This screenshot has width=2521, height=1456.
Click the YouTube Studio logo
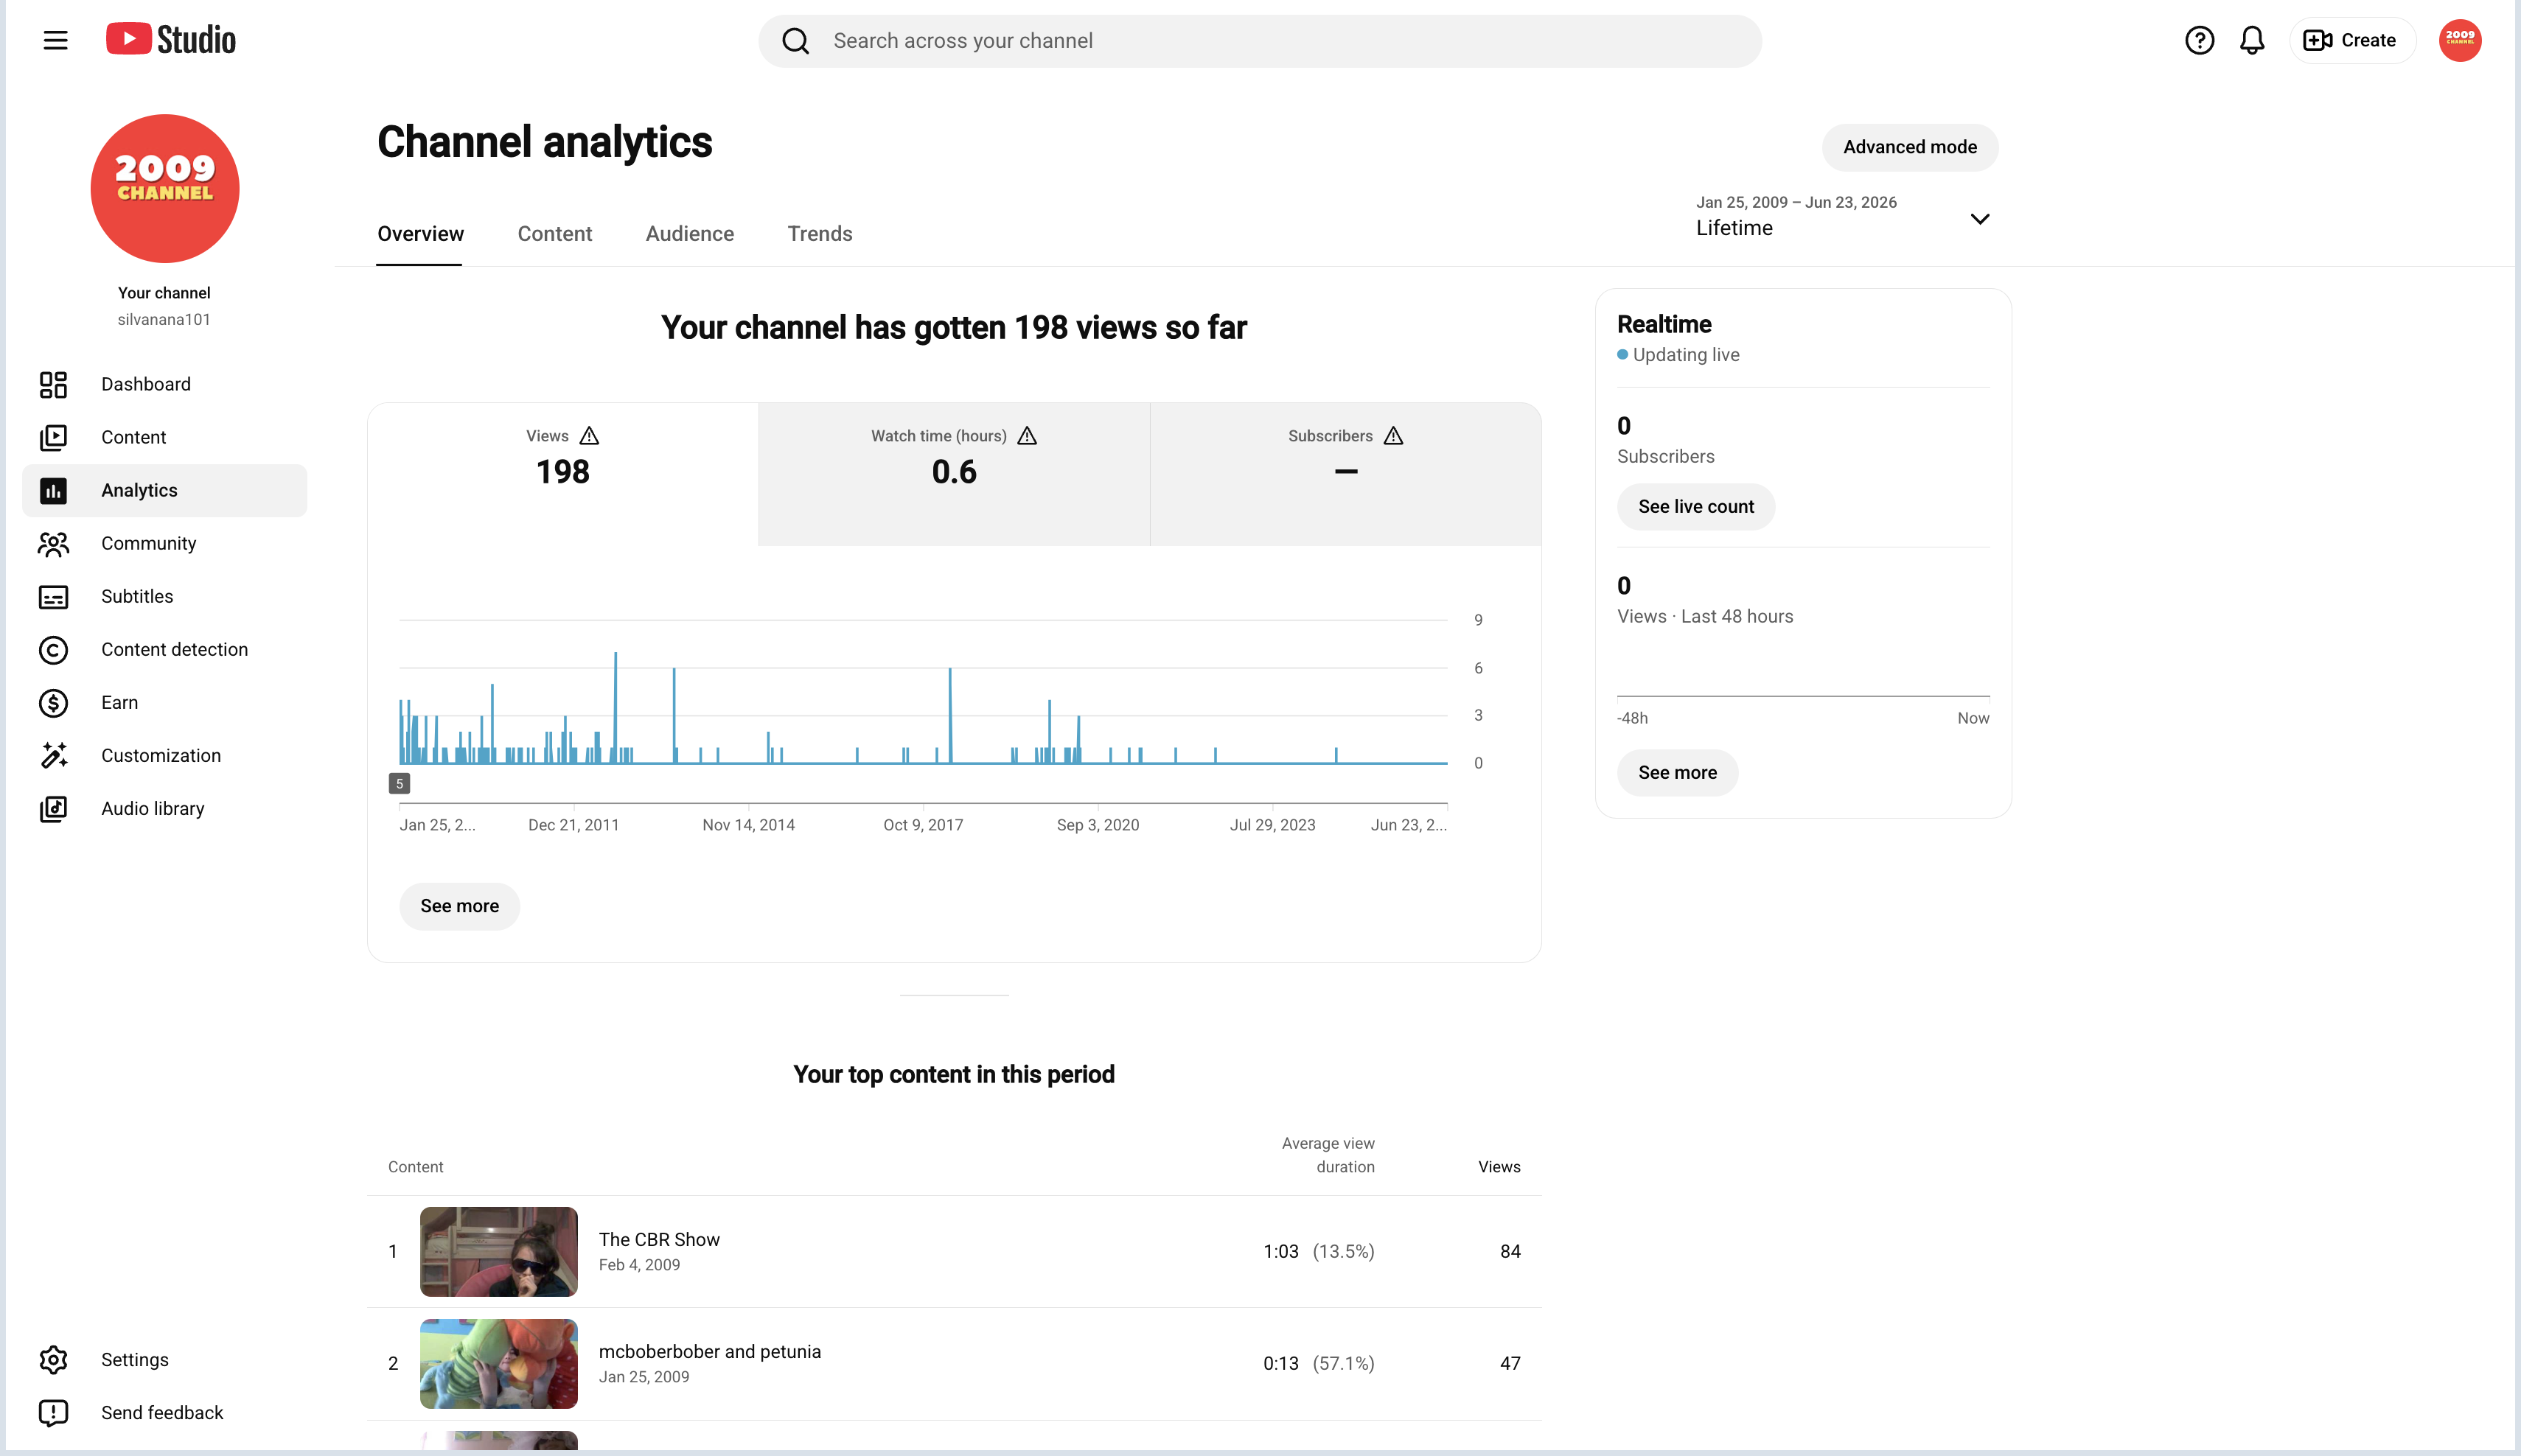point(171,40)
